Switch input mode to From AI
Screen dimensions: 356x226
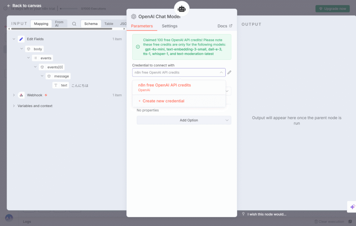[59, 24]
